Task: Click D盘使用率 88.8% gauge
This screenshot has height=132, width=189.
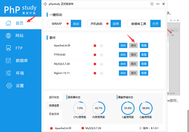Action: tap(146, 108)
